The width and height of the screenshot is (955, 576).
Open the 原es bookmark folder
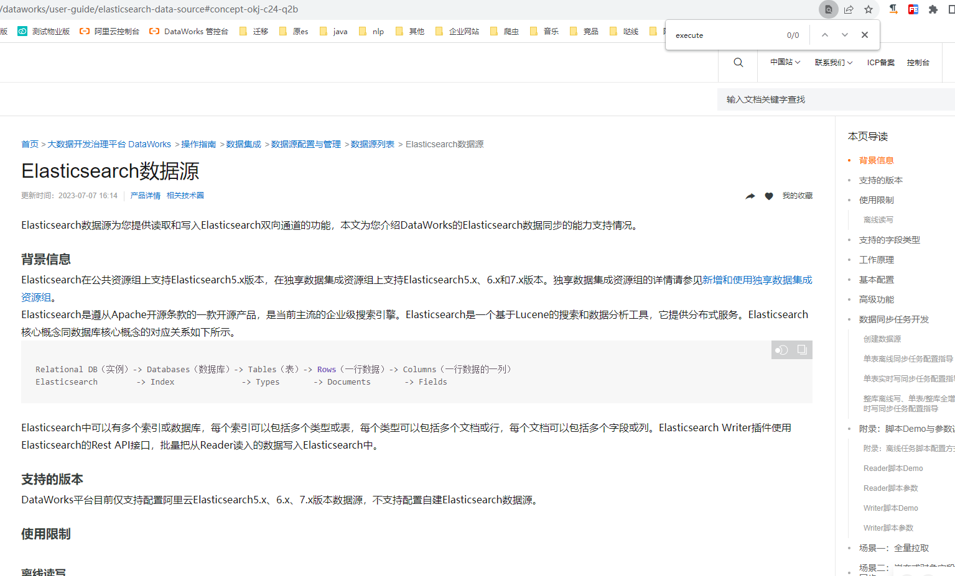294,31
